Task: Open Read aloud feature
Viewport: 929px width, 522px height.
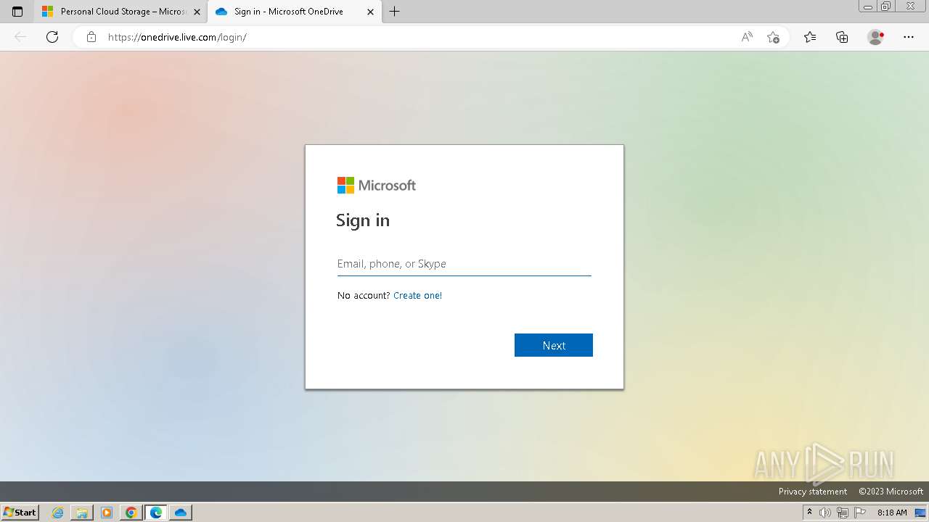Action: point(747,37)
